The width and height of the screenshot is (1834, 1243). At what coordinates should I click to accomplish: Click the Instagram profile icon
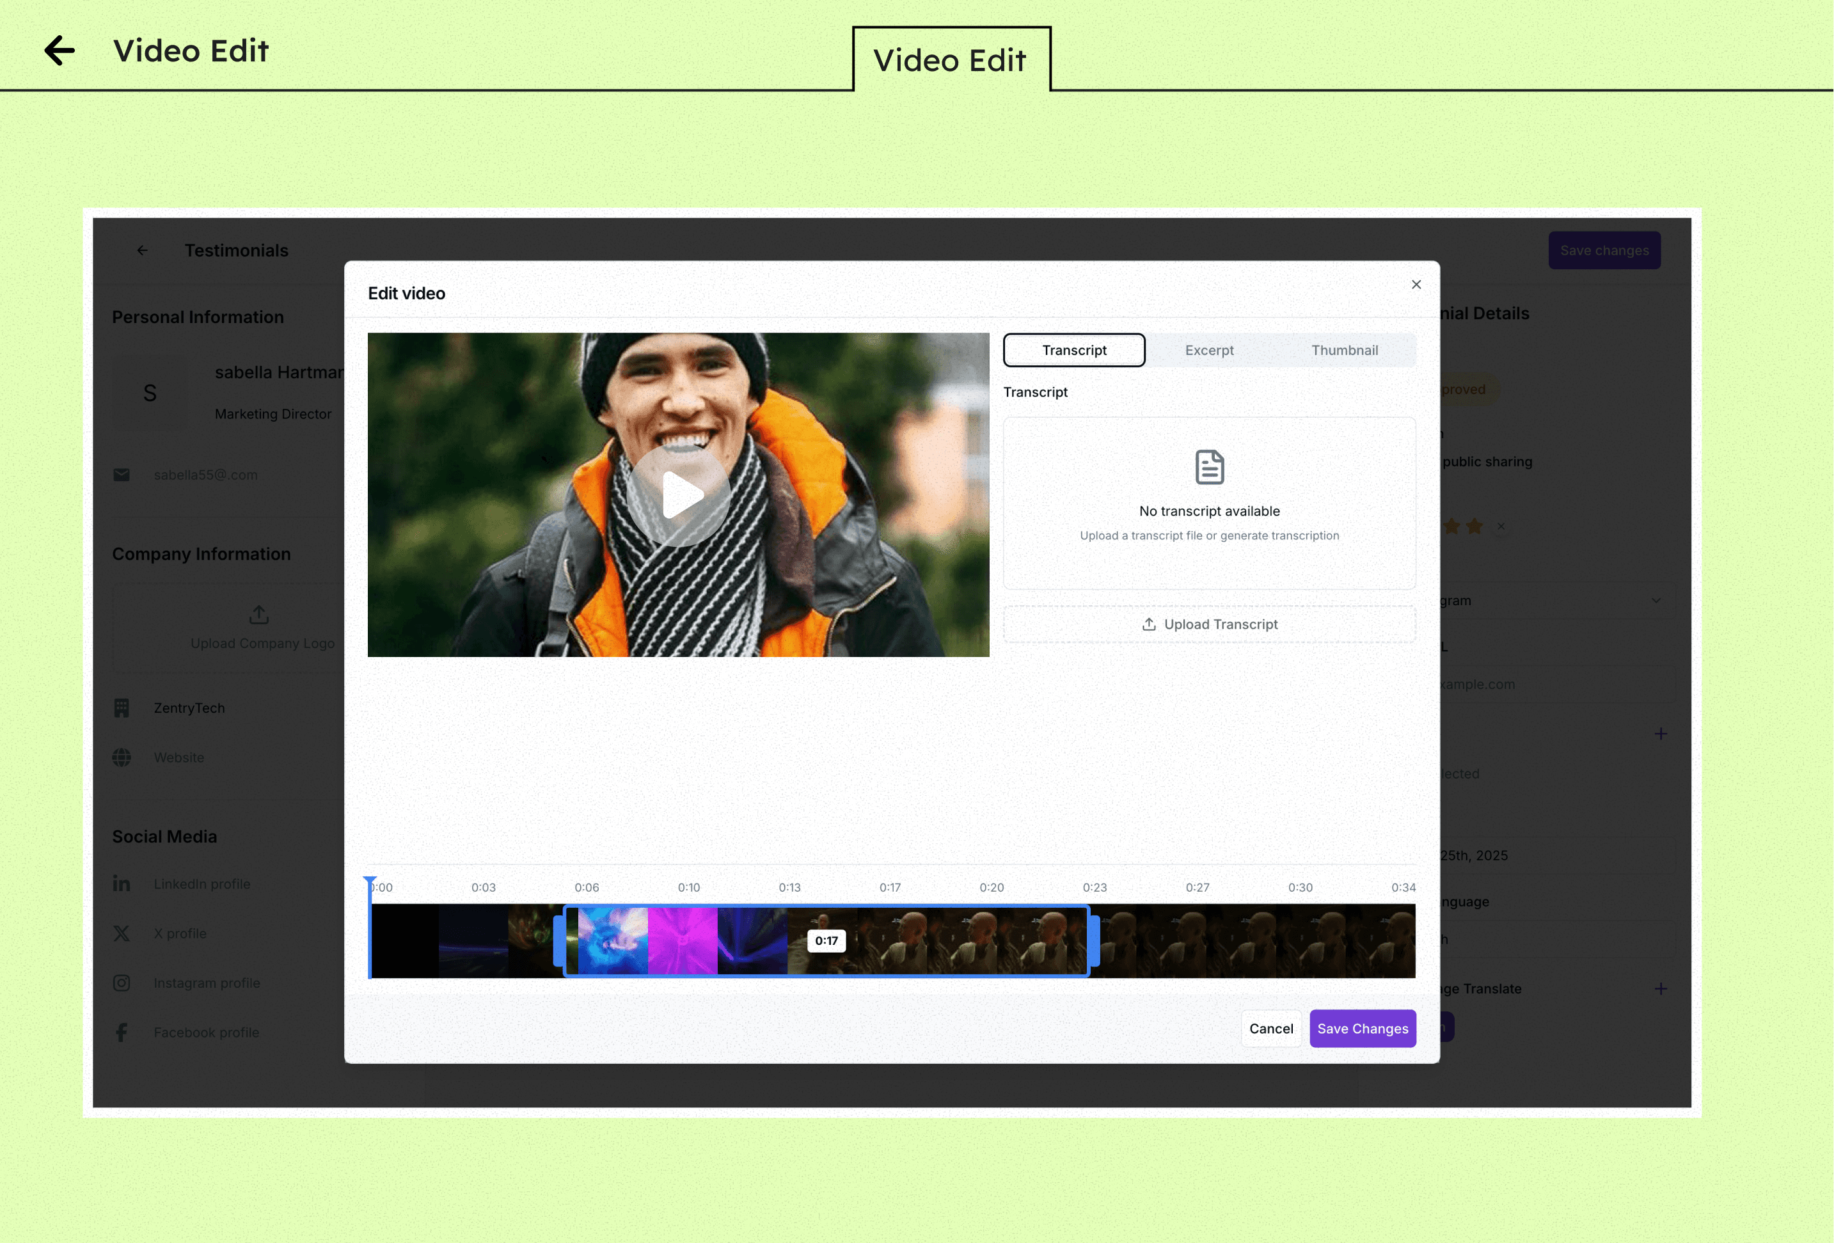tap(122, 983)
